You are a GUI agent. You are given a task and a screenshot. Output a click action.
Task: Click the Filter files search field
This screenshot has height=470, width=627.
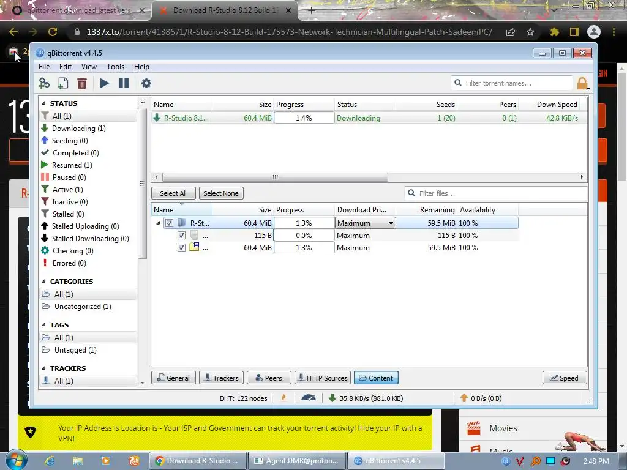pos(496,193)
